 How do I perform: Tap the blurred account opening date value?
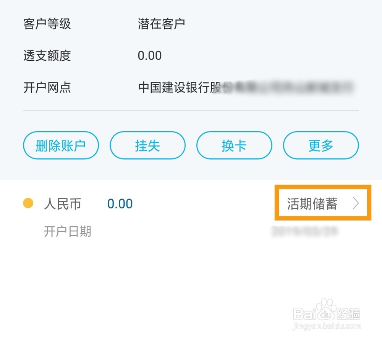[x=304, y=231]
